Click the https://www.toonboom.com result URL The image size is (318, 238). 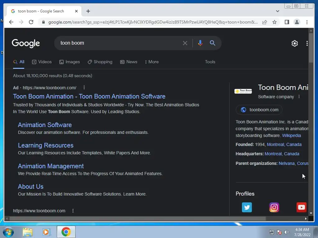coord(39,211)
